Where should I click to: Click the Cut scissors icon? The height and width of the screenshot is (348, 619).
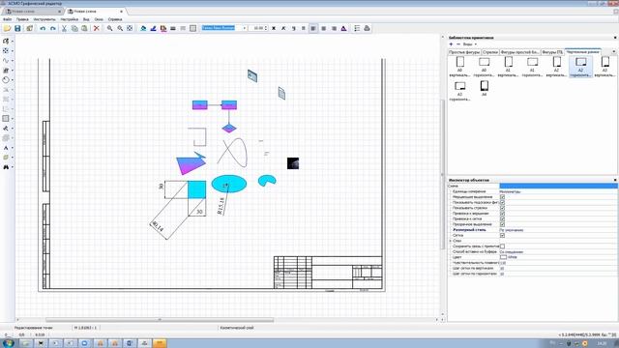click(64, 28)
